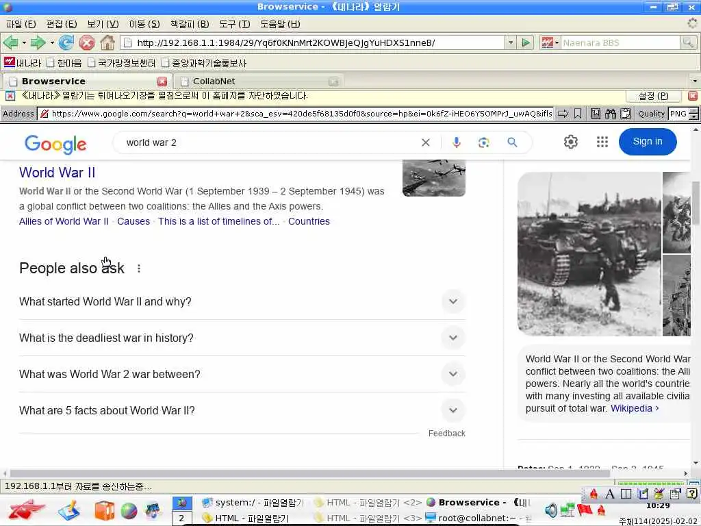Open the URL history dropdown arrow
Viewport: 701px width, 526px height.
tap(511, 43)
